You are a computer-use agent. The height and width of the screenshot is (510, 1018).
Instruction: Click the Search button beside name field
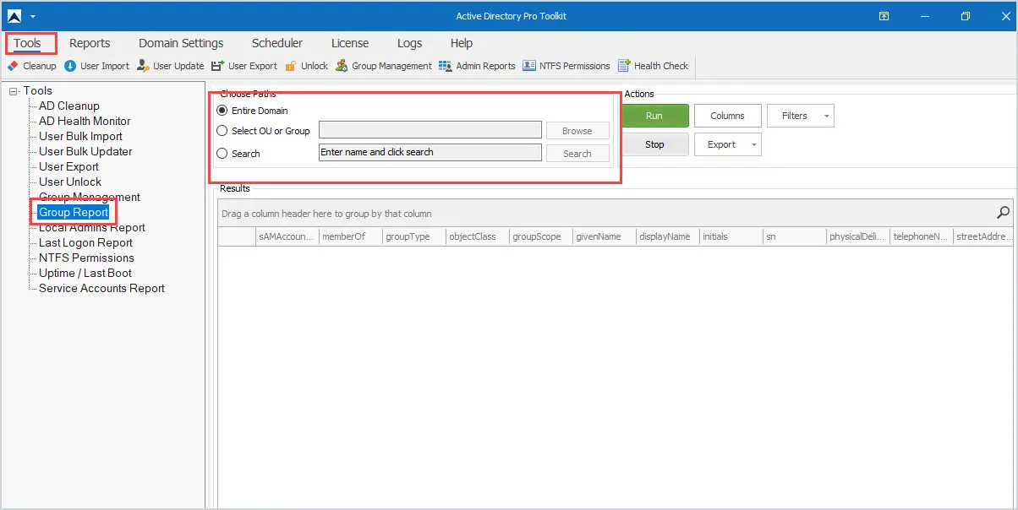[577, 154]
